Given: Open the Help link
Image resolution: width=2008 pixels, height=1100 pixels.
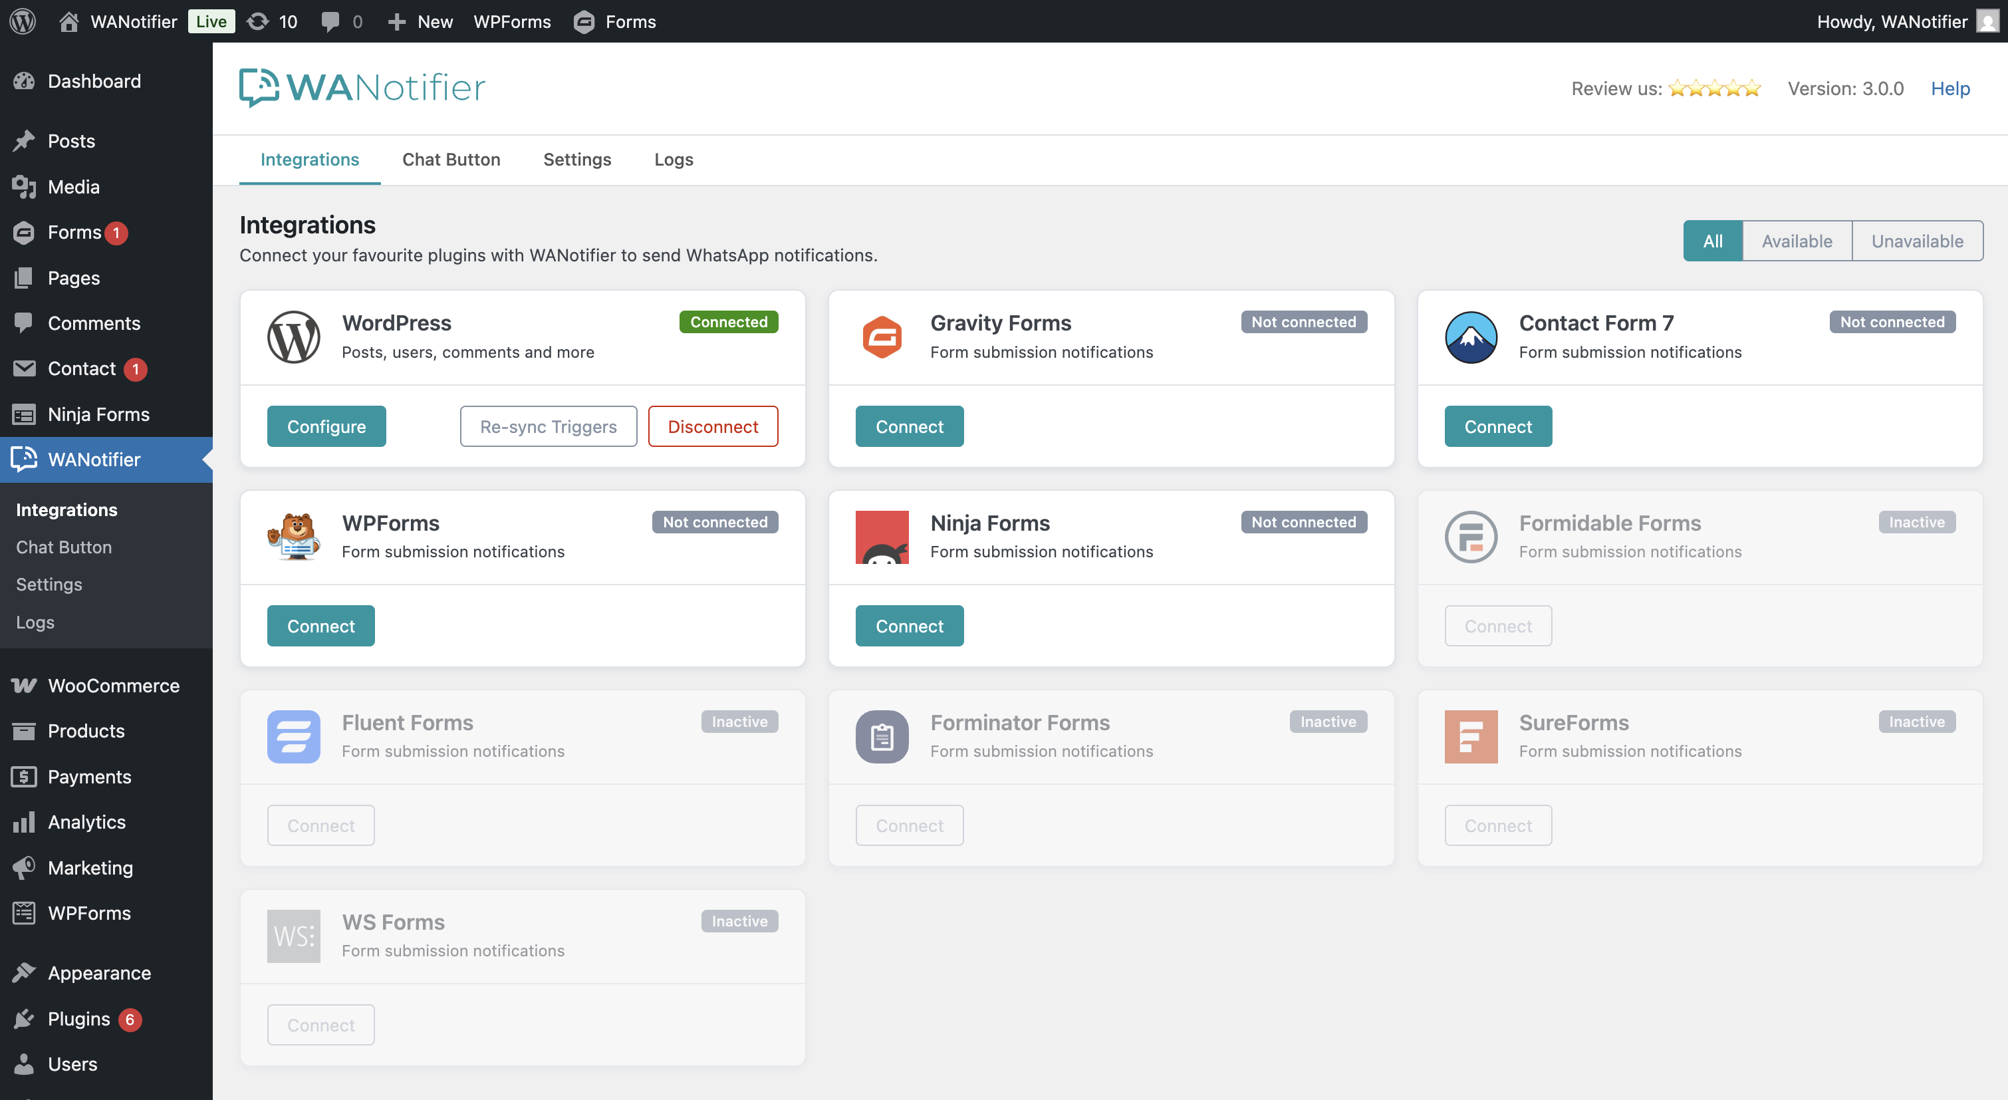Looking at the screenshot, I should pyautogui.click(x=1949, y=88).
